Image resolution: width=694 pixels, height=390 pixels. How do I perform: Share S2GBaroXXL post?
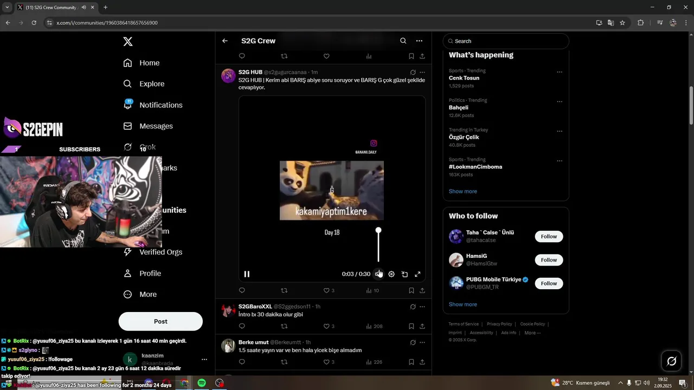pos(422,326)
